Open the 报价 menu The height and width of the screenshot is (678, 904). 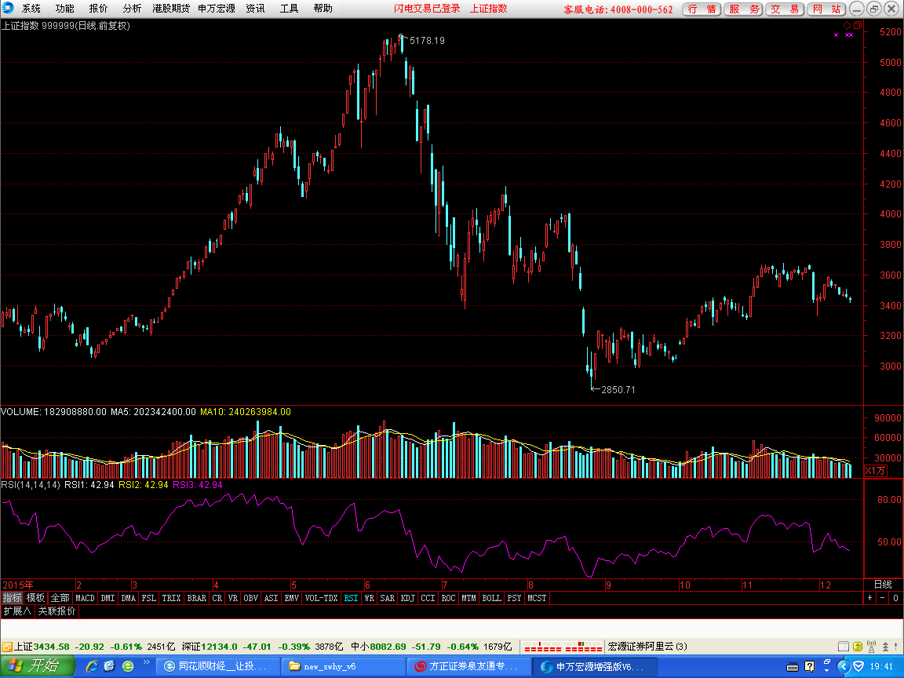coord(98,8)
